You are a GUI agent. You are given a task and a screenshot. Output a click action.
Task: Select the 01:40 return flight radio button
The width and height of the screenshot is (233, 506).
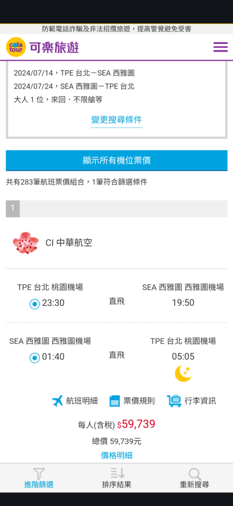[x=34, y=358]
